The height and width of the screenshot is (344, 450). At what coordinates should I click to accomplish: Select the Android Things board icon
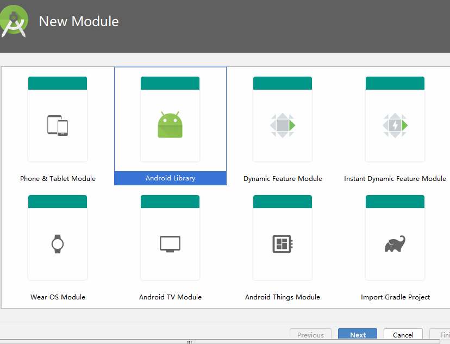283,244
